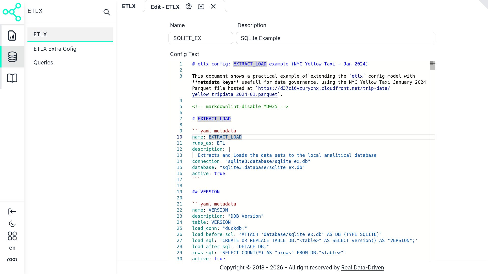Open the root user menu

[x=12, y=259]
